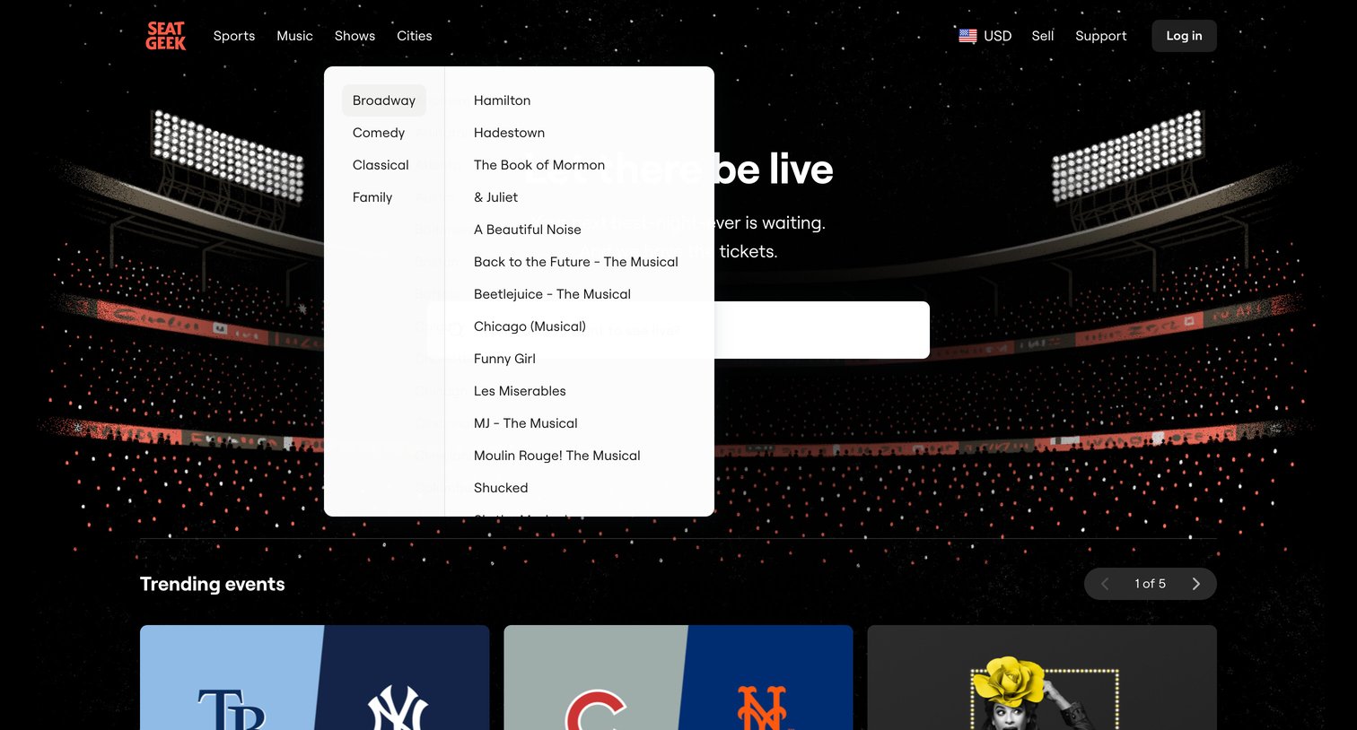Select the Broadway category

click(384, 100)
